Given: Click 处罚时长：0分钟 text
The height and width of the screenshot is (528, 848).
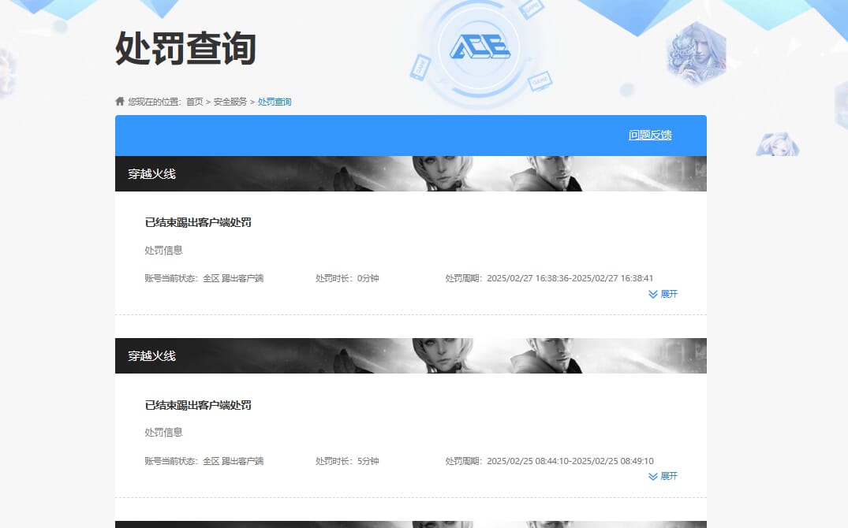Looking at the screenshot, I should pyautogui.click(x=347, y=278).
